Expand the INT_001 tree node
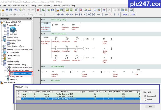This screenshot has height=110, width=161. click(5, 34)
